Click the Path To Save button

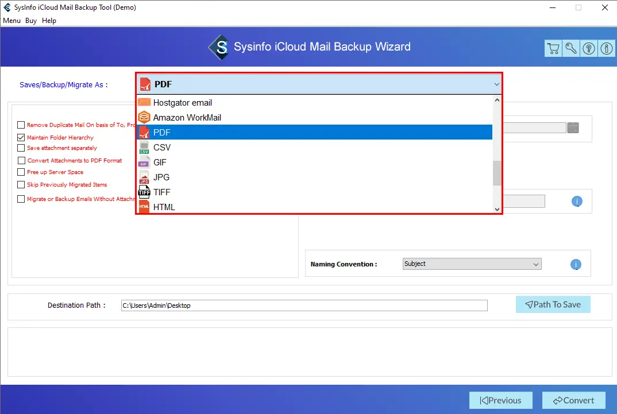553,304
